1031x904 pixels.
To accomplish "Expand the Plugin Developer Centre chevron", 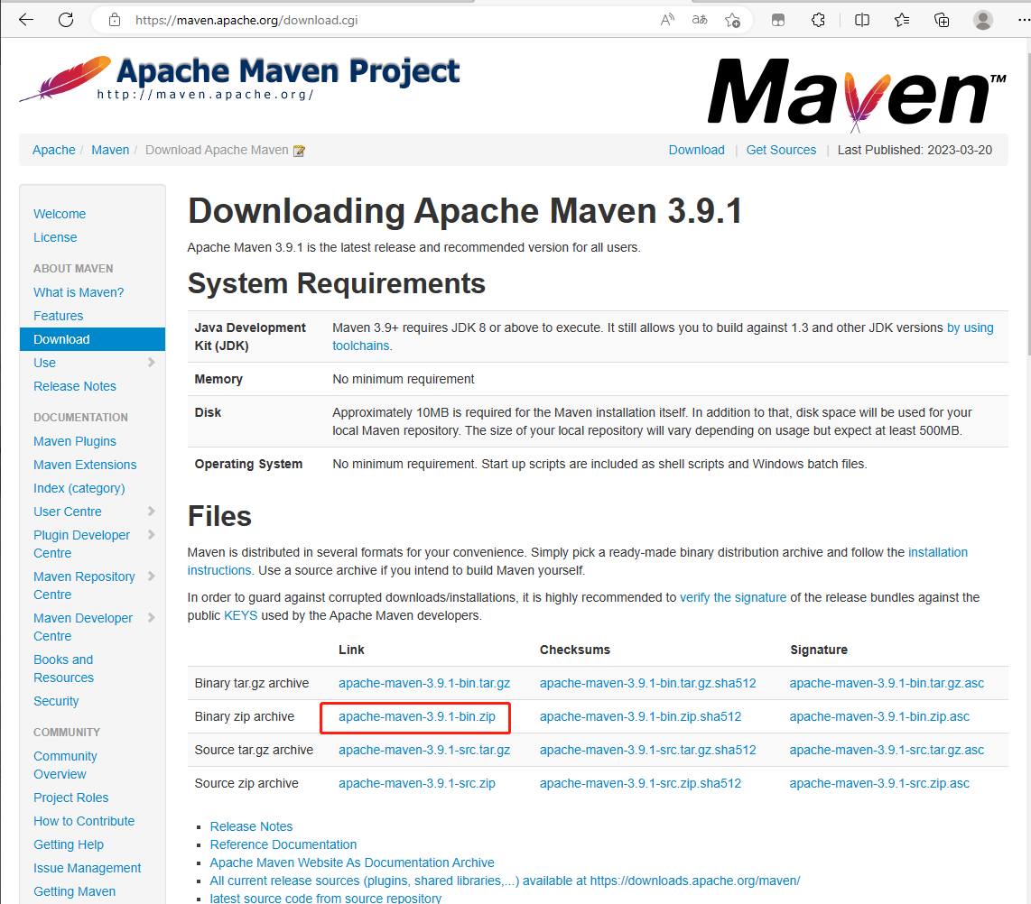I will 152,535.
